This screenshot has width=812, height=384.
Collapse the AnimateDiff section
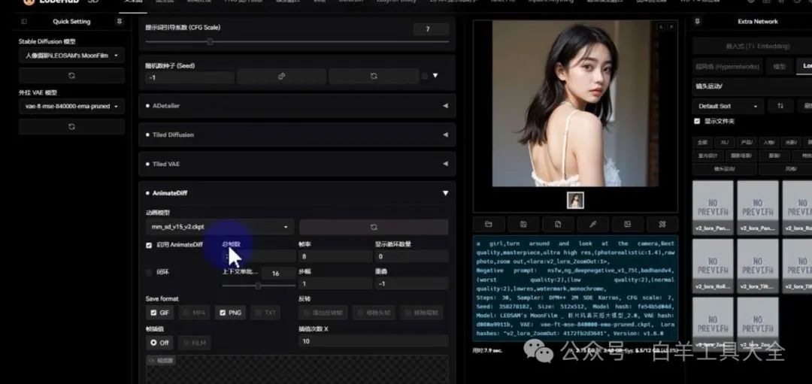pos(445,193)
